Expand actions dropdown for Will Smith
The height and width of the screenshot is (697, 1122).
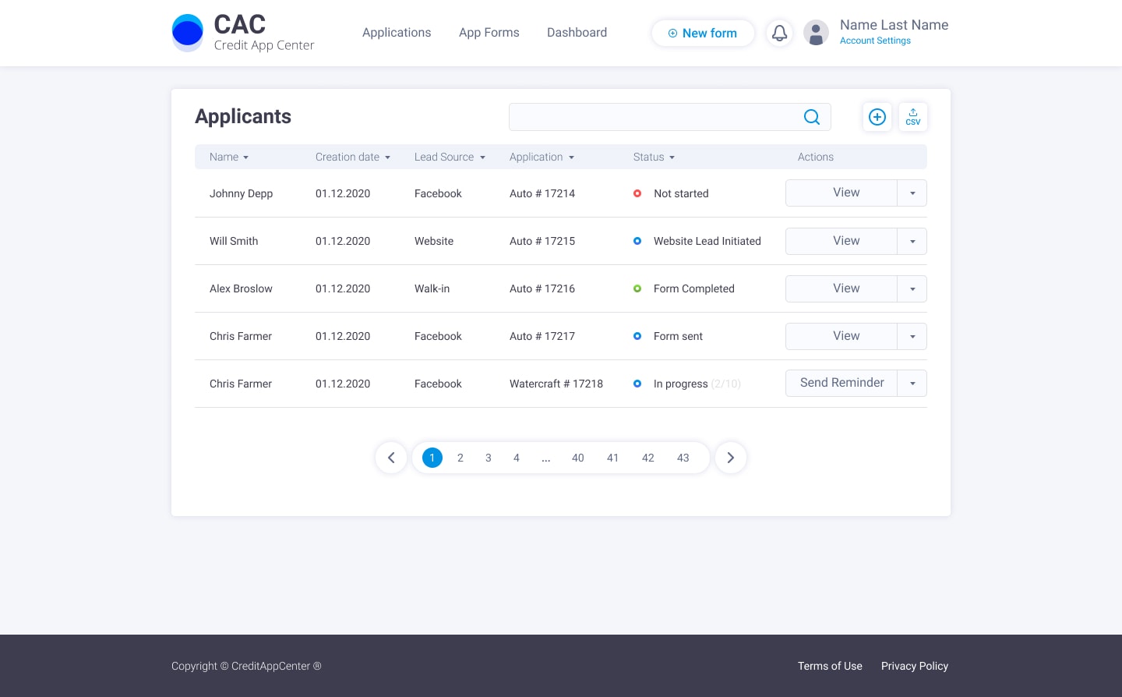pos(912,241)
